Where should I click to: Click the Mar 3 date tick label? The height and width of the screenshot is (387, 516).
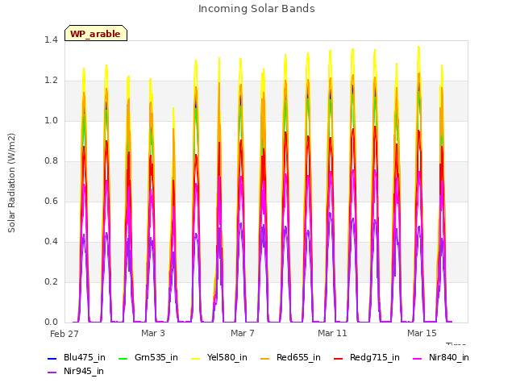153,333
